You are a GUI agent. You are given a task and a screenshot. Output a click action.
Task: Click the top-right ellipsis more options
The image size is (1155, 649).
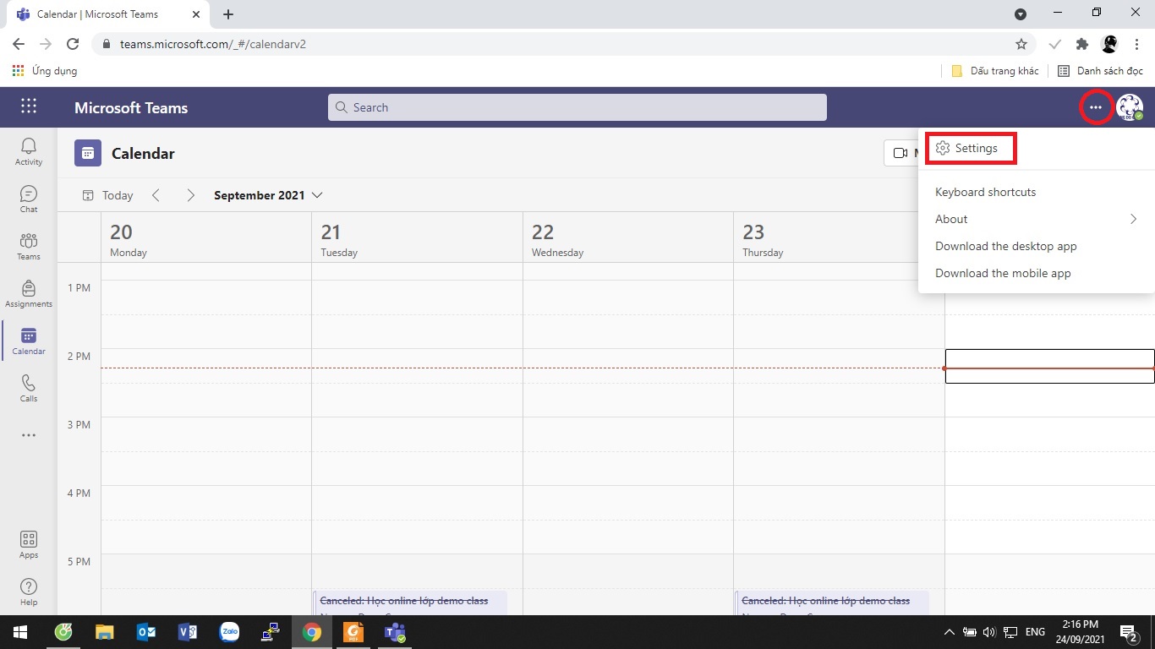tap(1096, 107)
